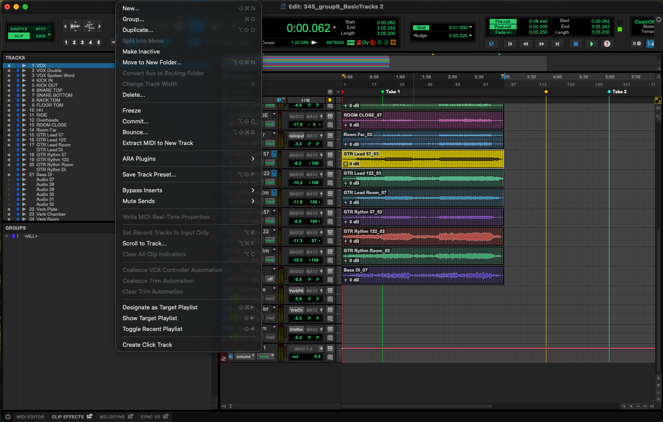
Task: Enable Shuffle edit mode
Action: pos(19,29)
